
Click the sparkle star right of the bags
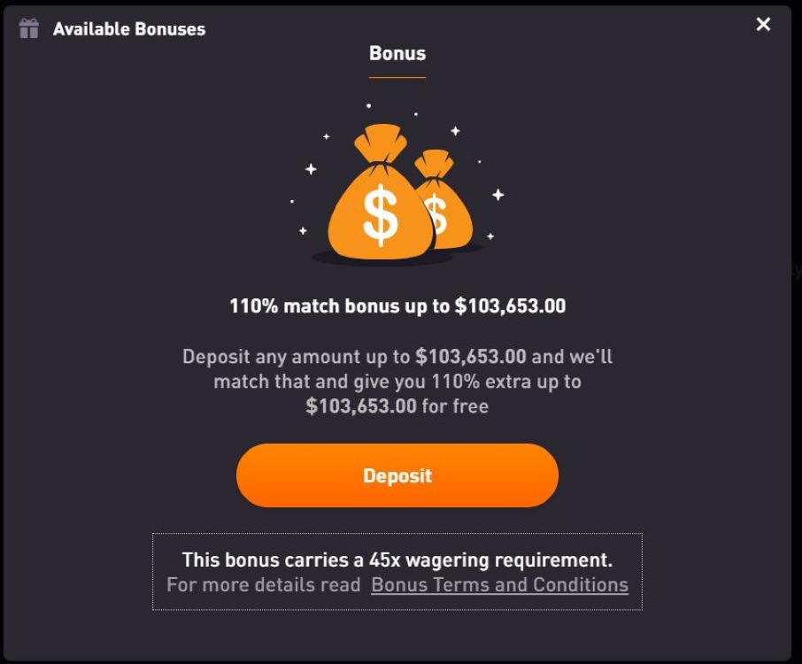tap(498, 195)
